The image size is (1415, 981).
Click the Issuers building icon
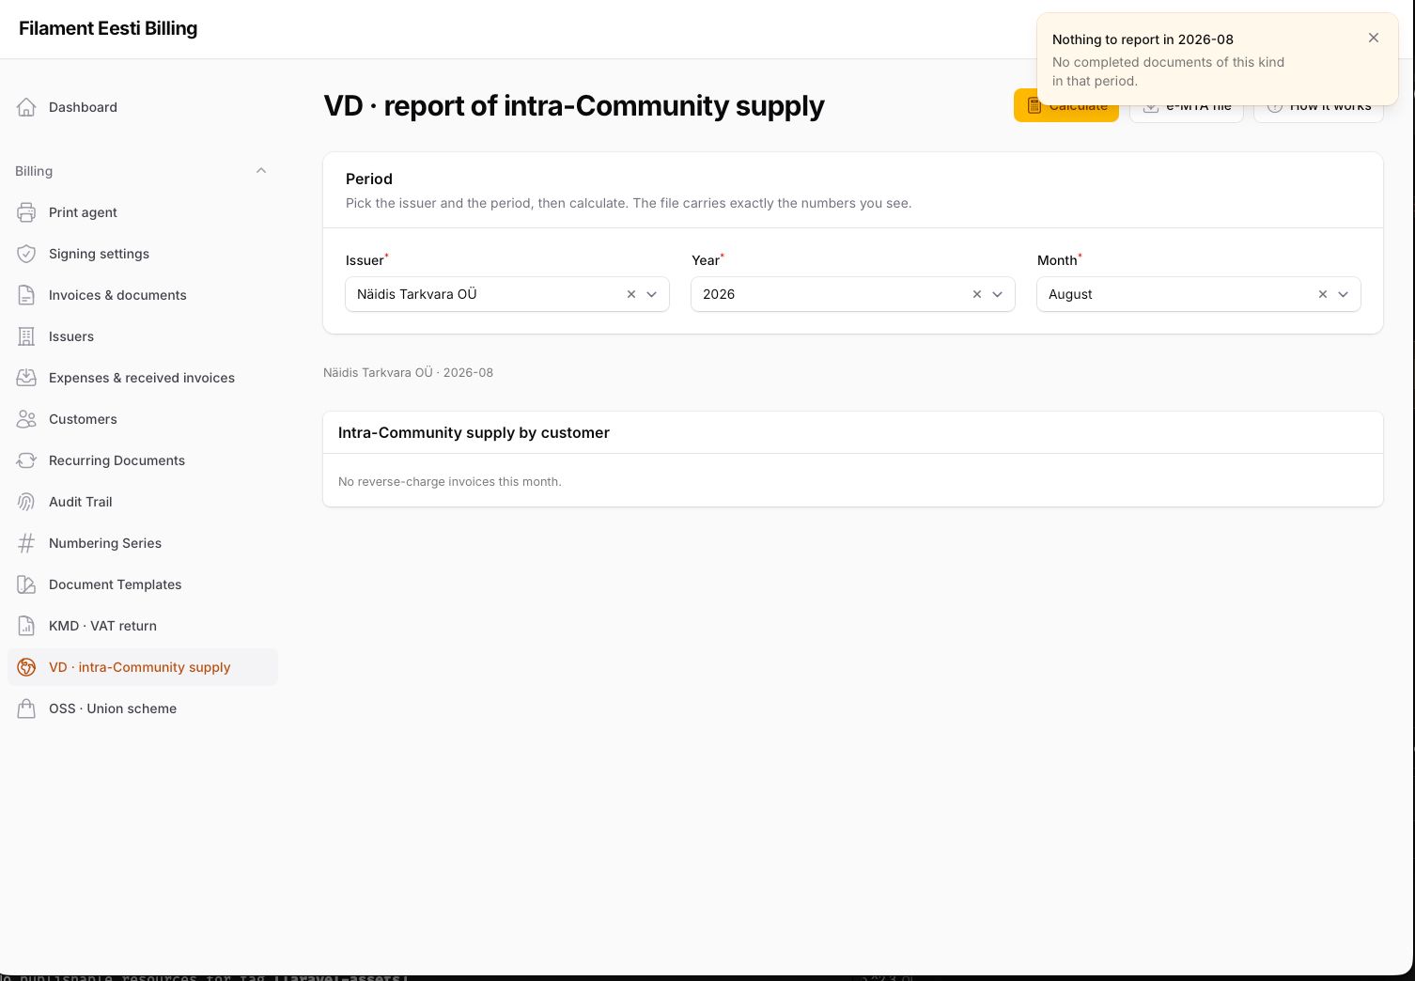coord(26,336)
